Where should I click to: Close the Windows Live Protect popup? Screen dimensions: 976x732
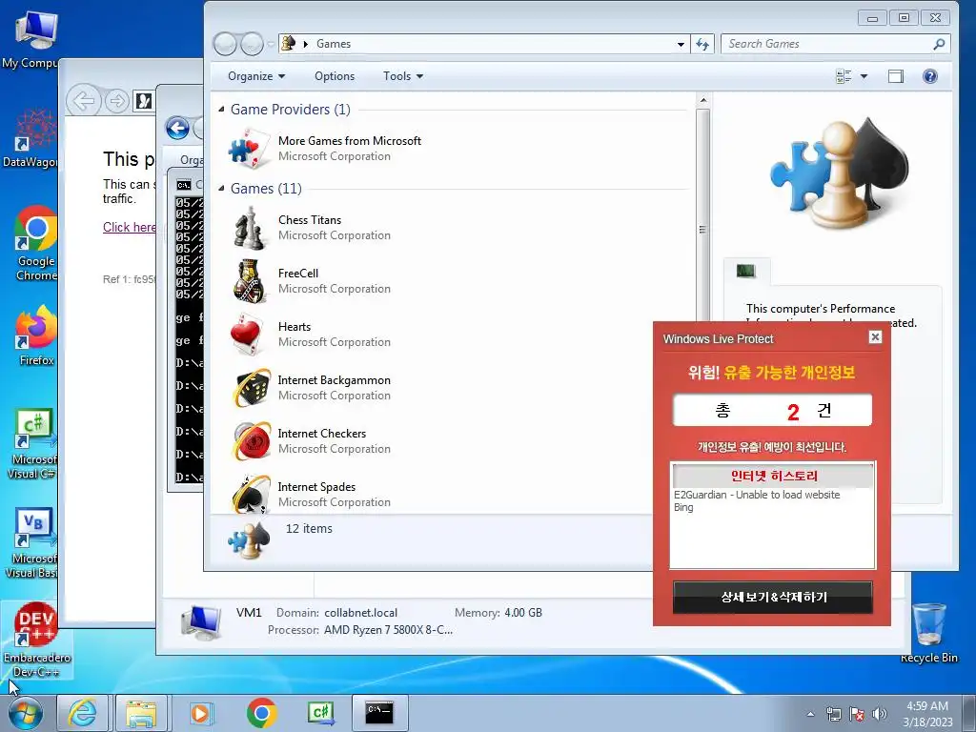(875, 336)
